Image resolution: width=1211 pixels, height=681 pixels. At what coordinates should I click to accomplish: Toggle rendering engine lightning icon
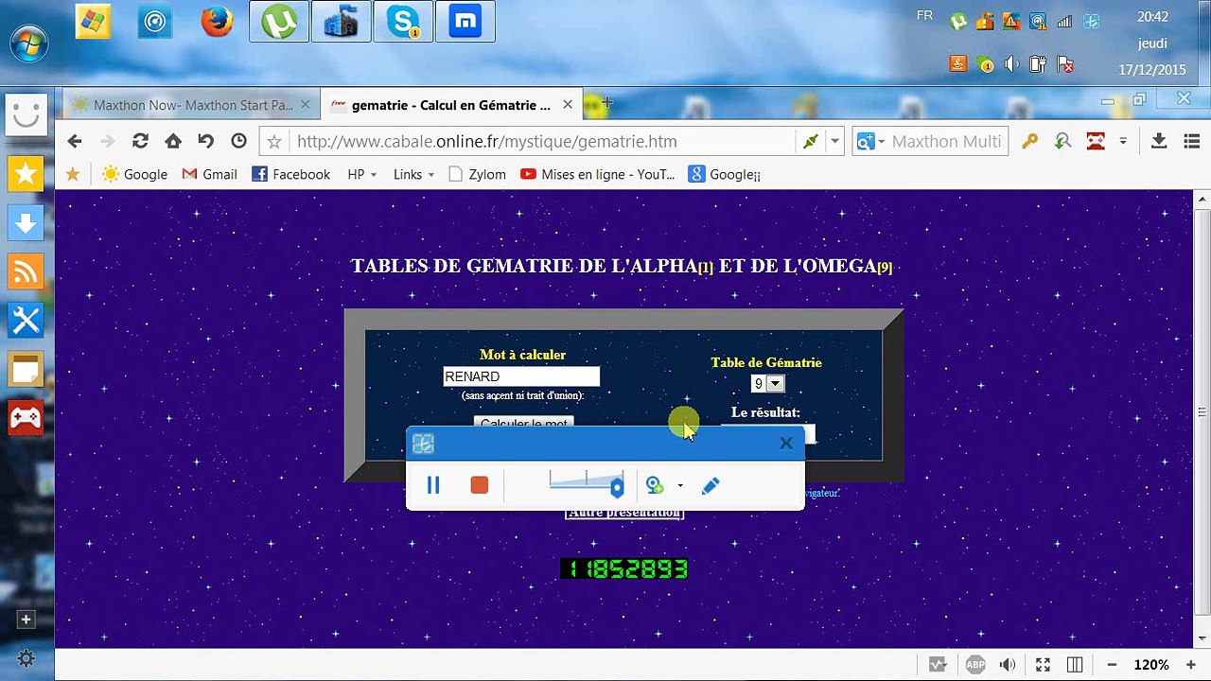(x=810, y=141)
